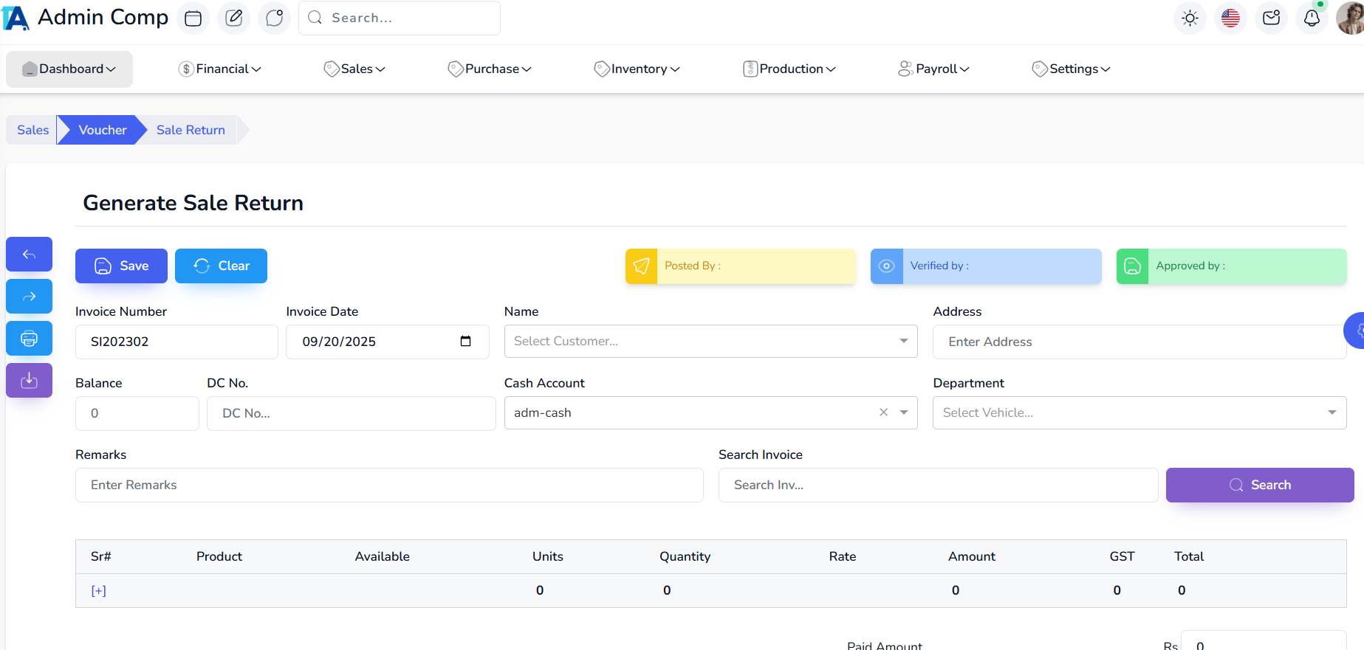This screenshot has width=1364, height=650.
Task: Click the purple Search button
Action: (x=1259, y=485)
